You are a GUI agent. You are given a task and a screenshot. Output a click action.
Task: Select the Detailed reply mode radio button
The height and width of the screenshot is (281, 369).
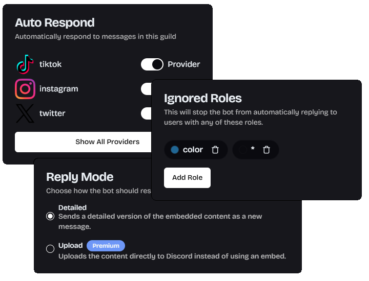click(x=50, y=216)
